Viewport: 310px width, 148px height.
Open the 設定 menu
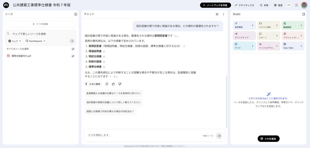[x=278, y=5]
